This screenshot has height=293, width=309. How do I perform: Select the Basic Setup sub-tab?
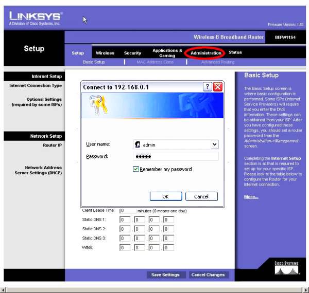pos(94,62)
